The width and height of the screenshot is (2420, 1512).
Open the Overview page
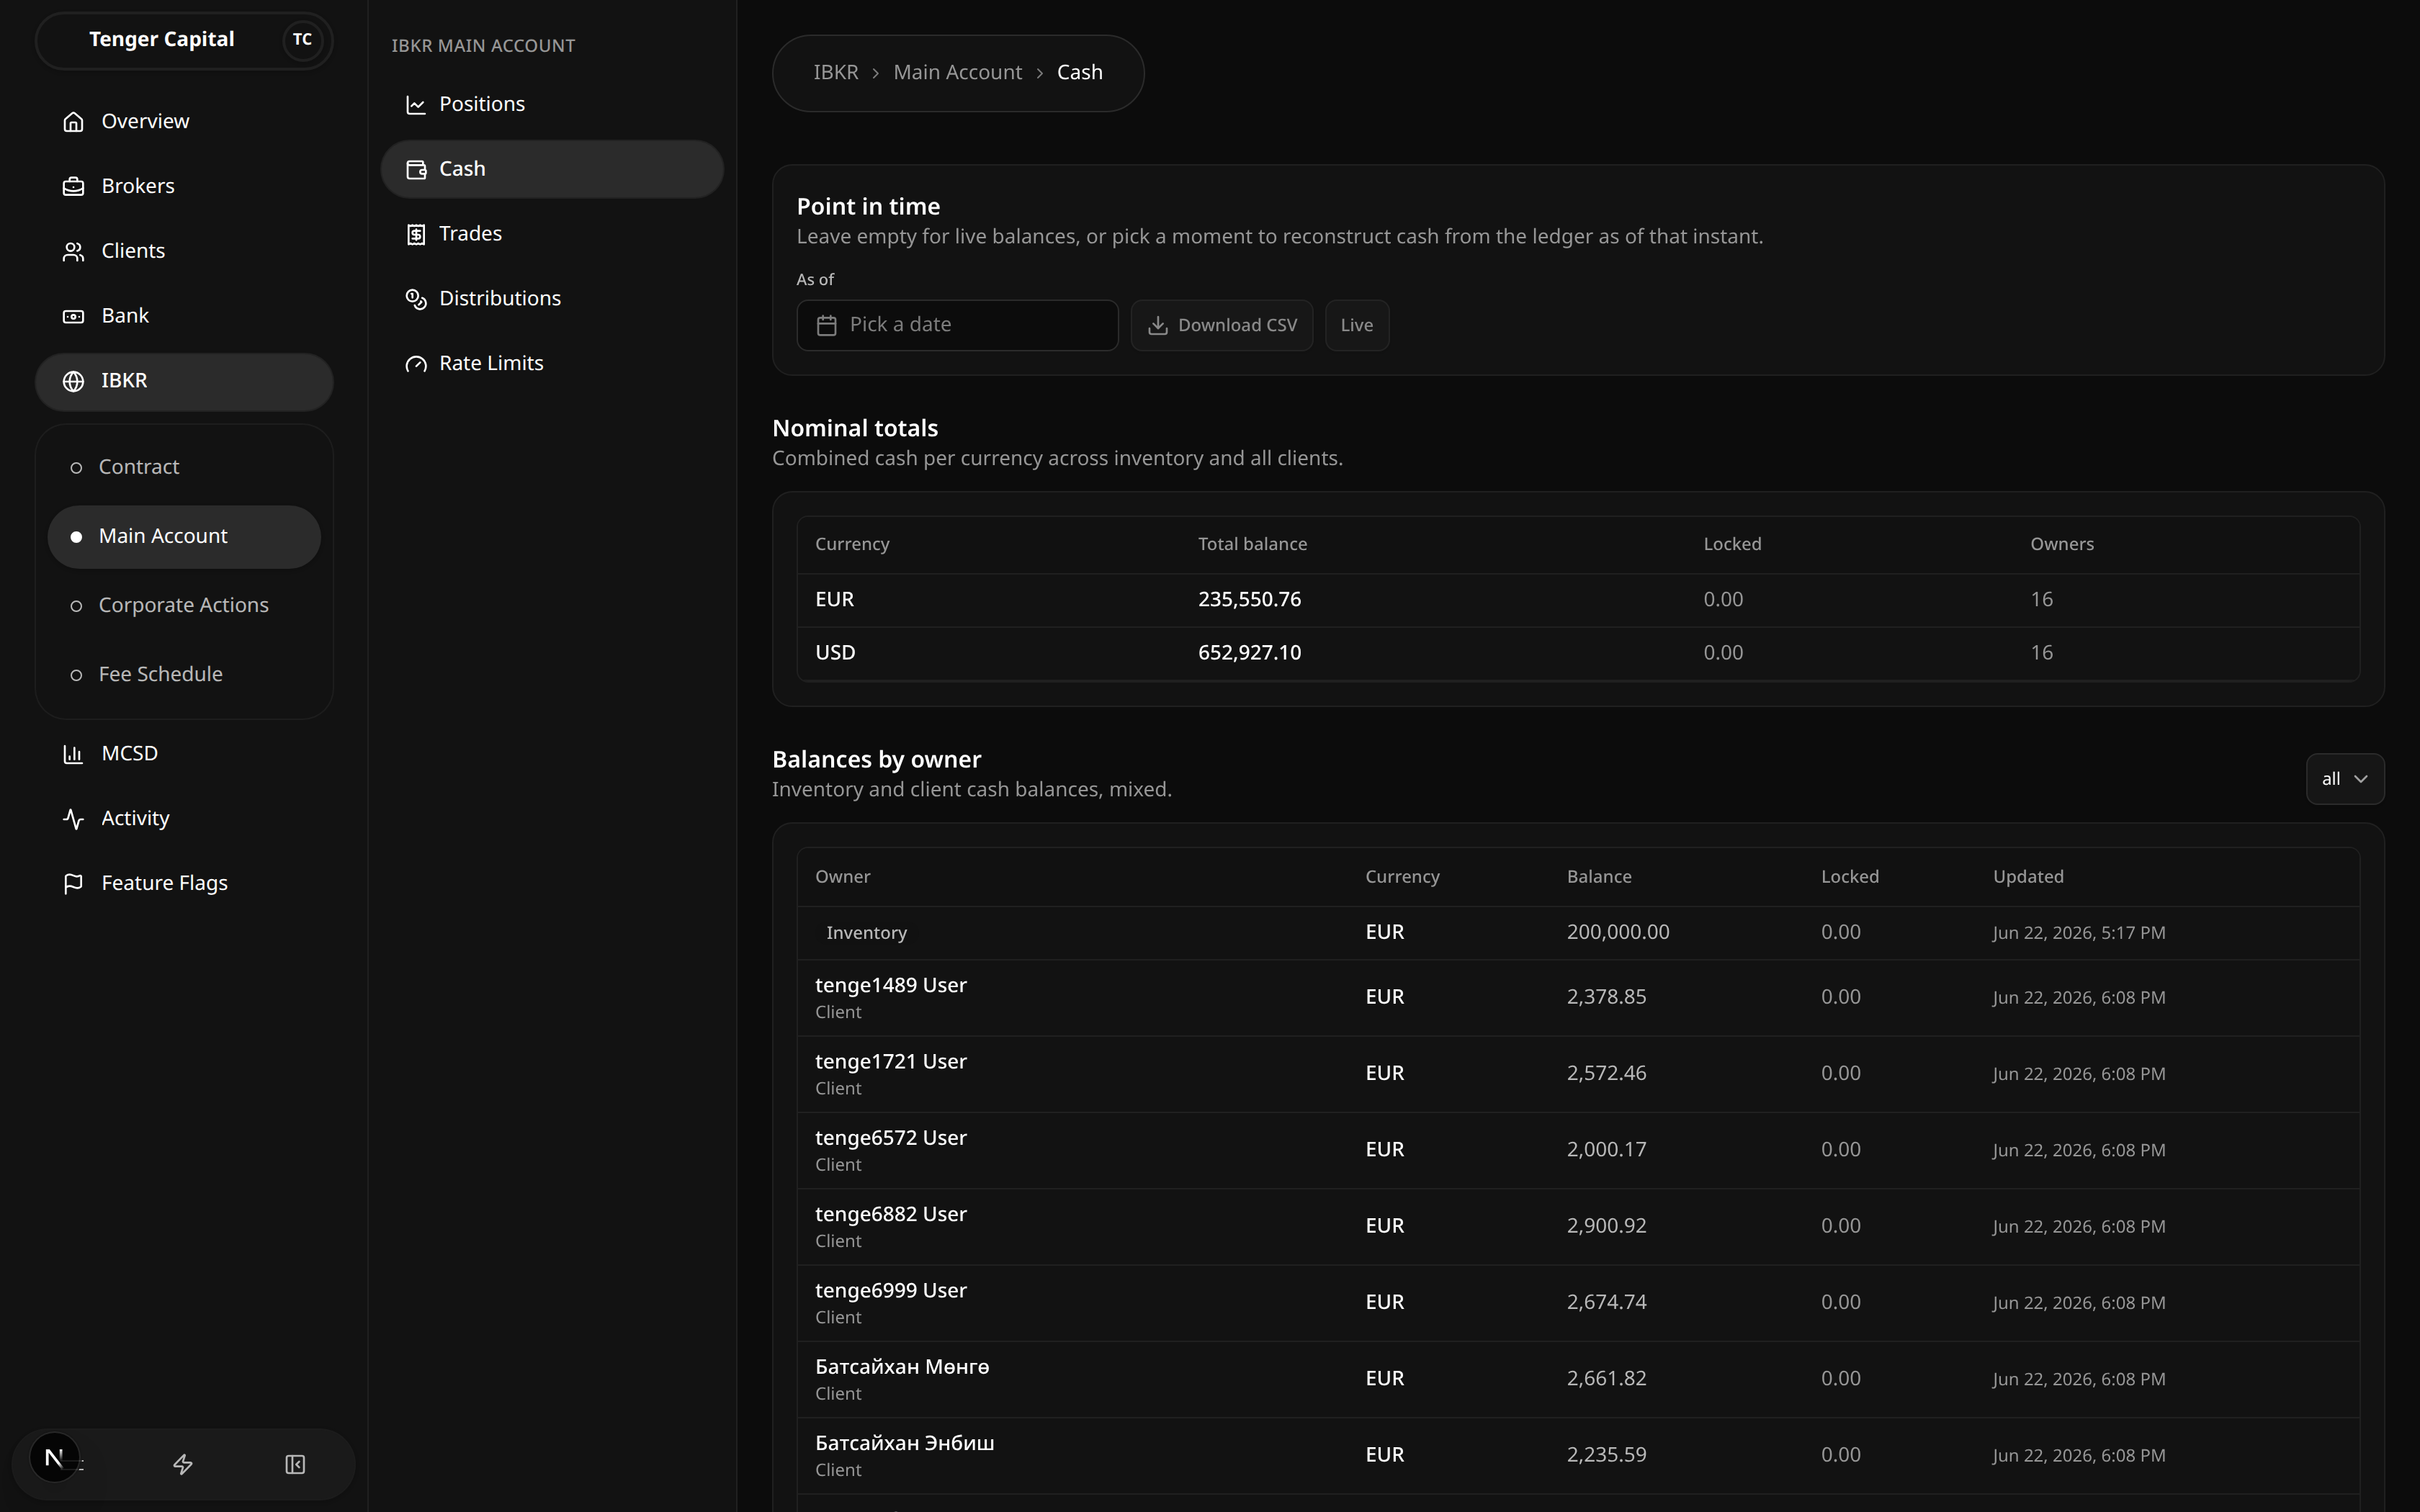tap(184, 122)
